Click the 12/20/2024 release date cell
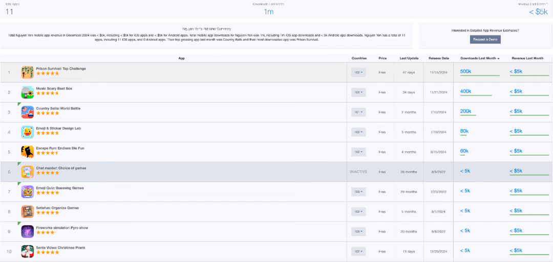This screenshot has height=262, width=553. click(x=439, y=251)
